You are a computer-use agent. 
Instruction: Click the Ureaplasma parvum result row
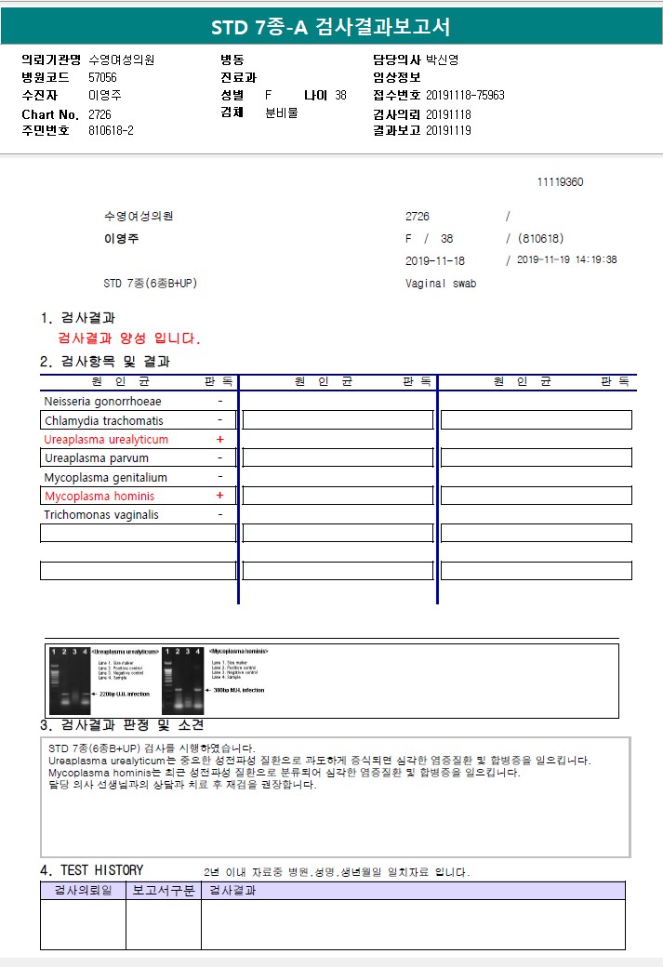(139, 458)
